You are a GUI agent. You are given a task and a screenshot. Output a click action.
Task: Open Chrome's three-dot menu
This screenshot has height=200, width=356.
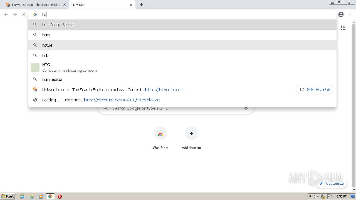(350, 14)
